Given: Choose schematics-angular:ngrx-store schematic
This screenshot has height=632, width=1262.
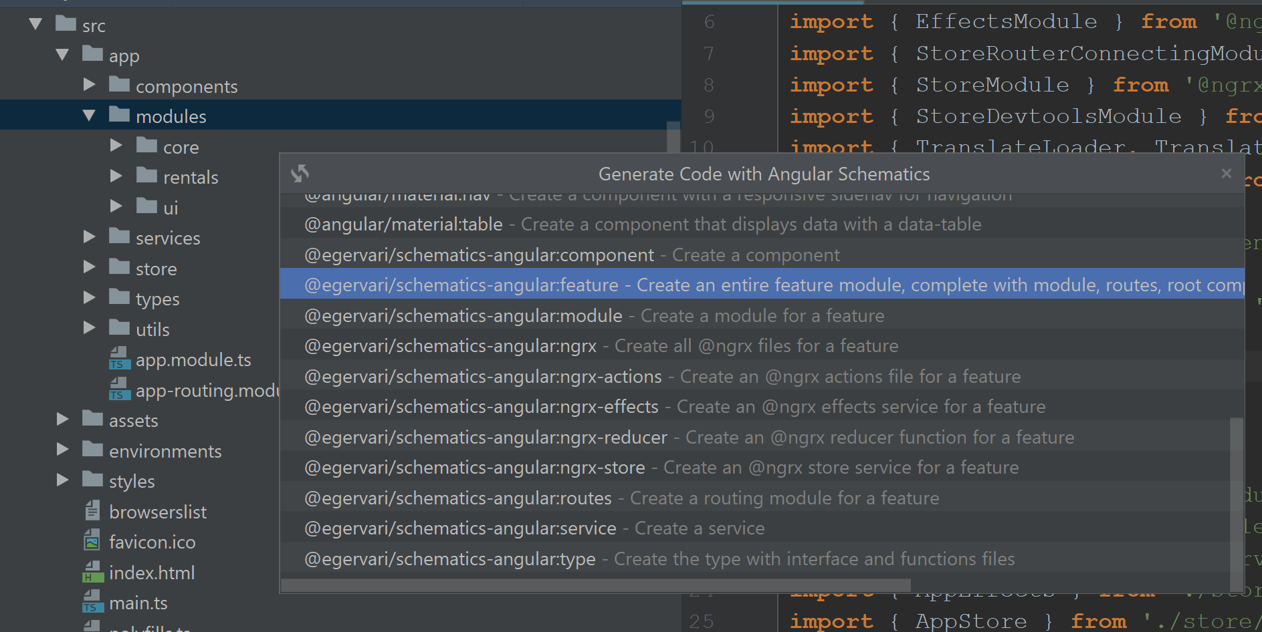Looking at the screenshot, I should coord(755,468).
